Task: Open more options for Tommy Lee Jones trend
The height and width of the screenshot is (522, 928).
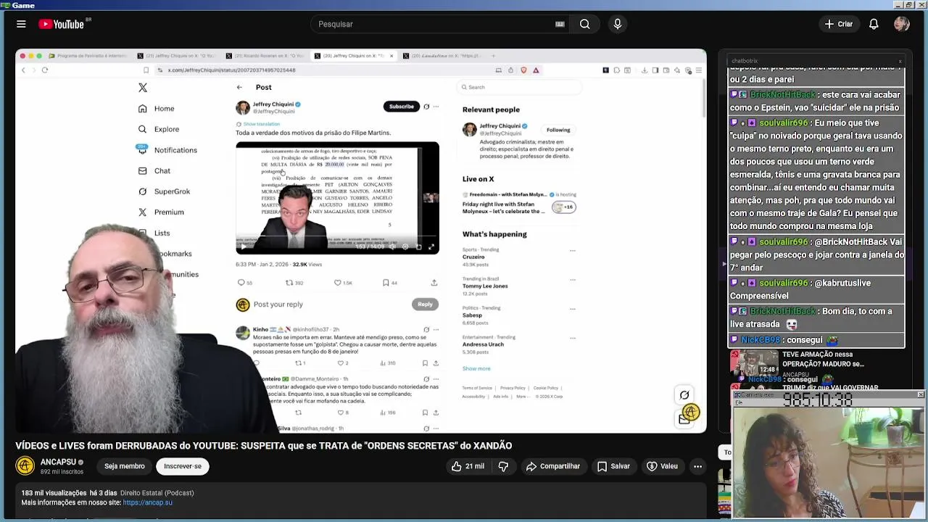Action: [572, 280]
